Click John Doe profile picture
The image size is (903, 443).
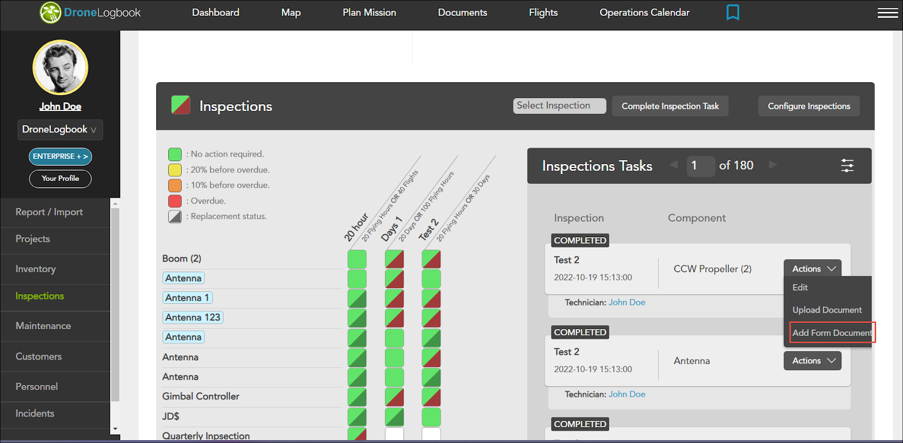[x=60, y=68]
